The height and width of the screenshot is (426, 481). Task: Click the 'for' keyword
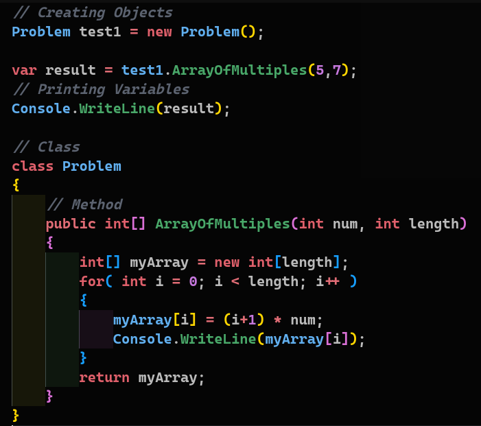pyautogui.click(x=92, y=281)
